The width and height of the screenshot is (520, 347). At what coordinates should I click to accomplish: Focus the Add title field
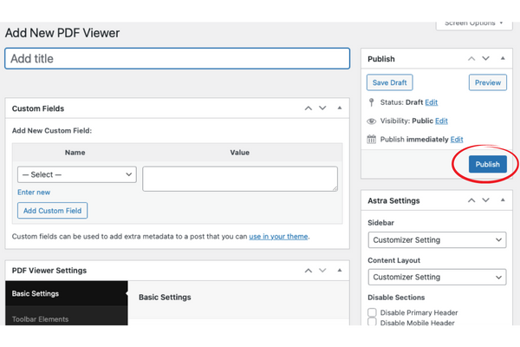178,59
